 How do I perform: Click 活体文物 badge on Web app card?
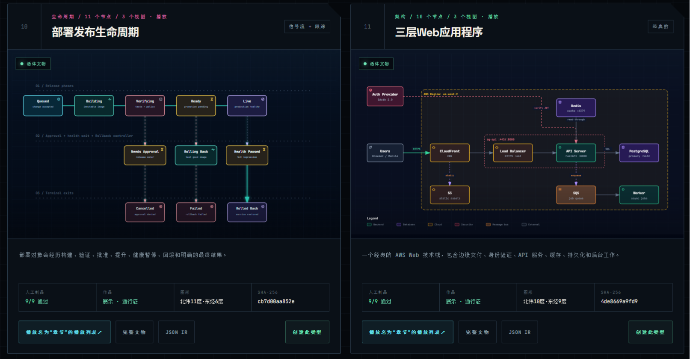(376, 64)
